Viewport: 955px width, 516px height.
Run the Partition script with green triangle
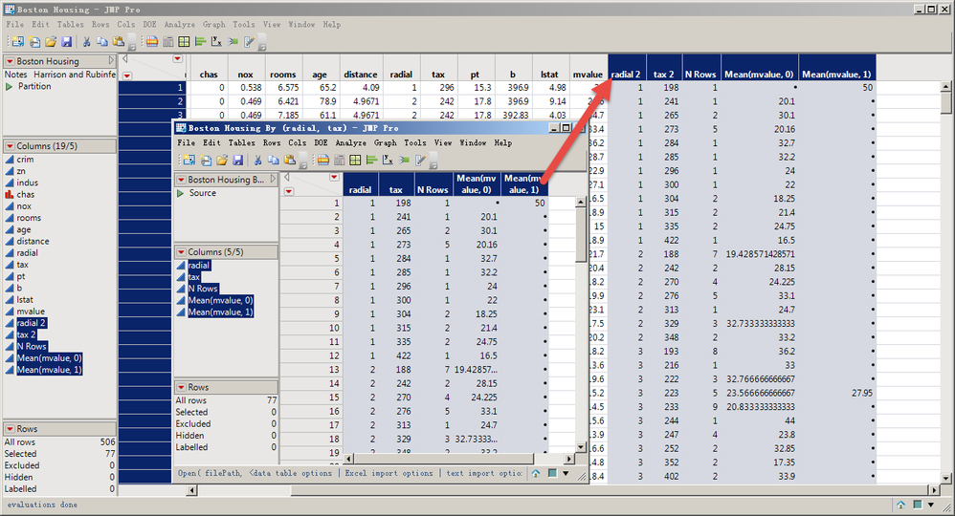point(10,87)
